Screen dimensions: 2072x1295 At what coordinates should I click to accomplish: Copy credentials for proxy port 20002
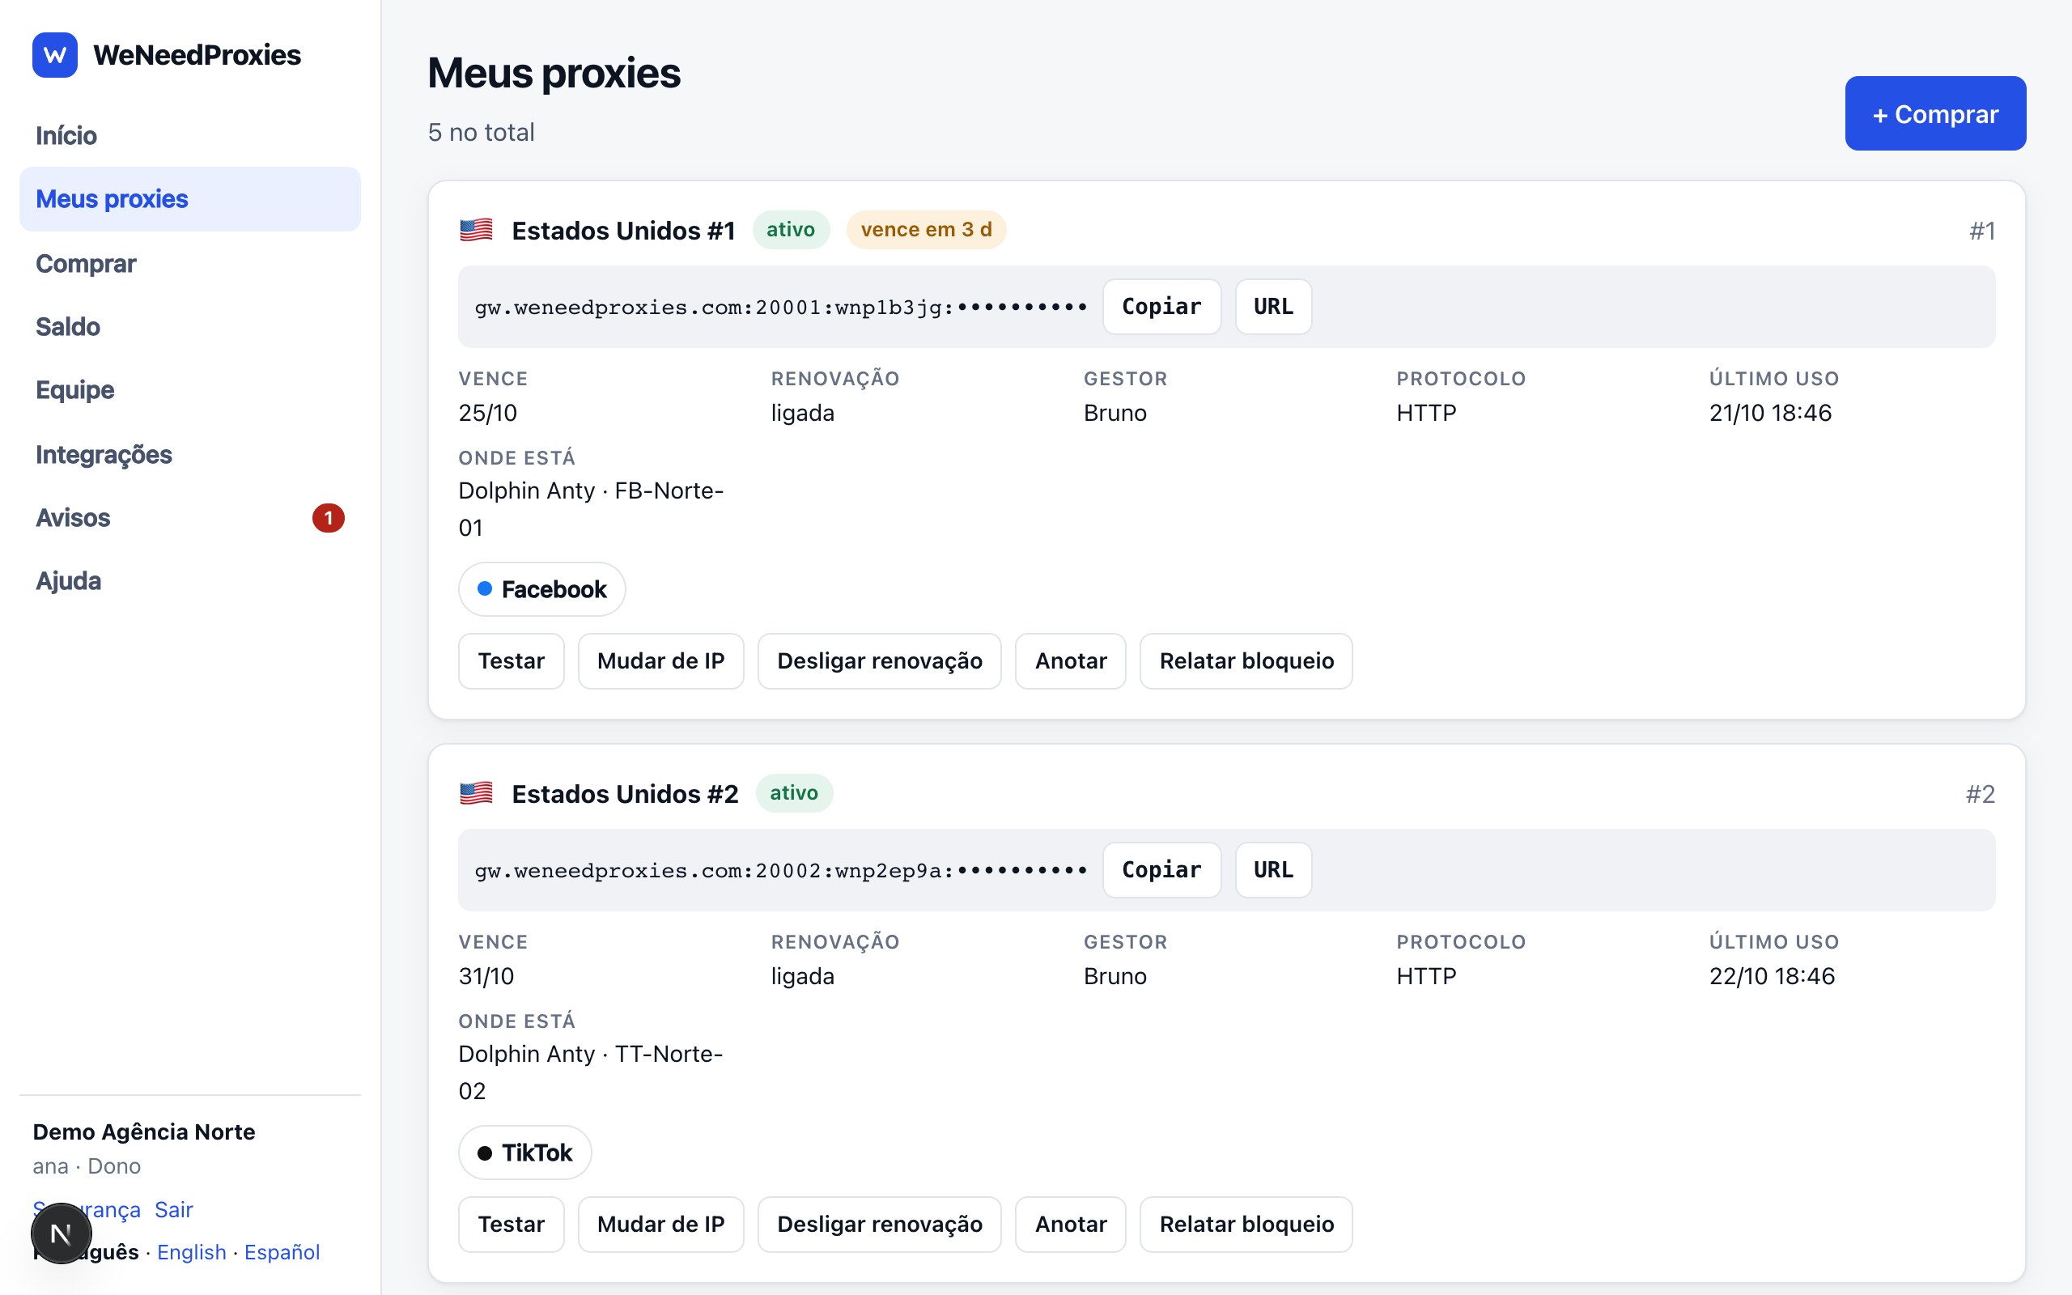1162,870
